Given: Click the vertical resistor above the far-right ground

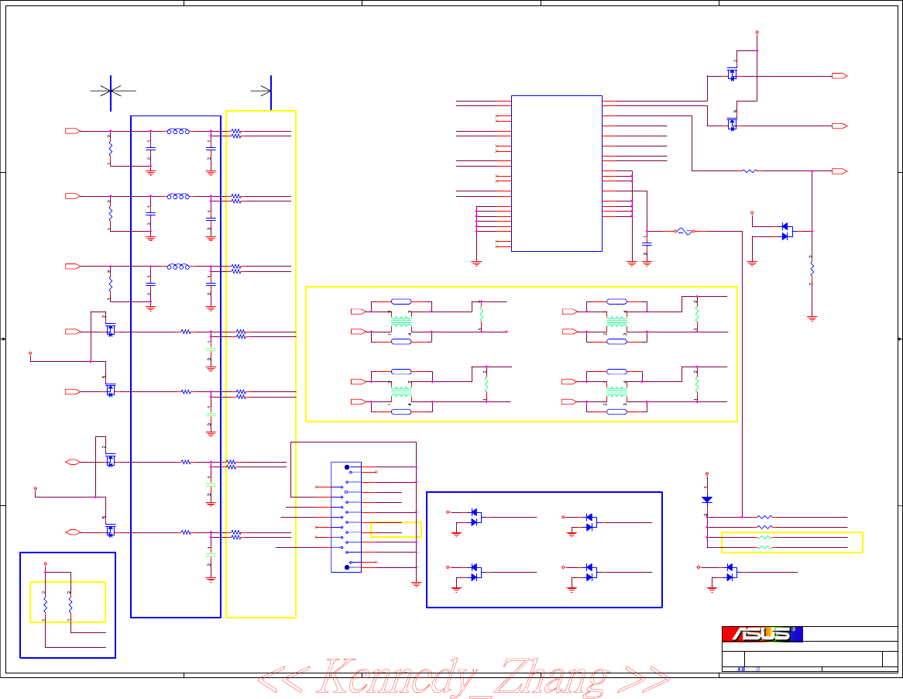Looking at the screenshot, I should click(x=812, y=269).
